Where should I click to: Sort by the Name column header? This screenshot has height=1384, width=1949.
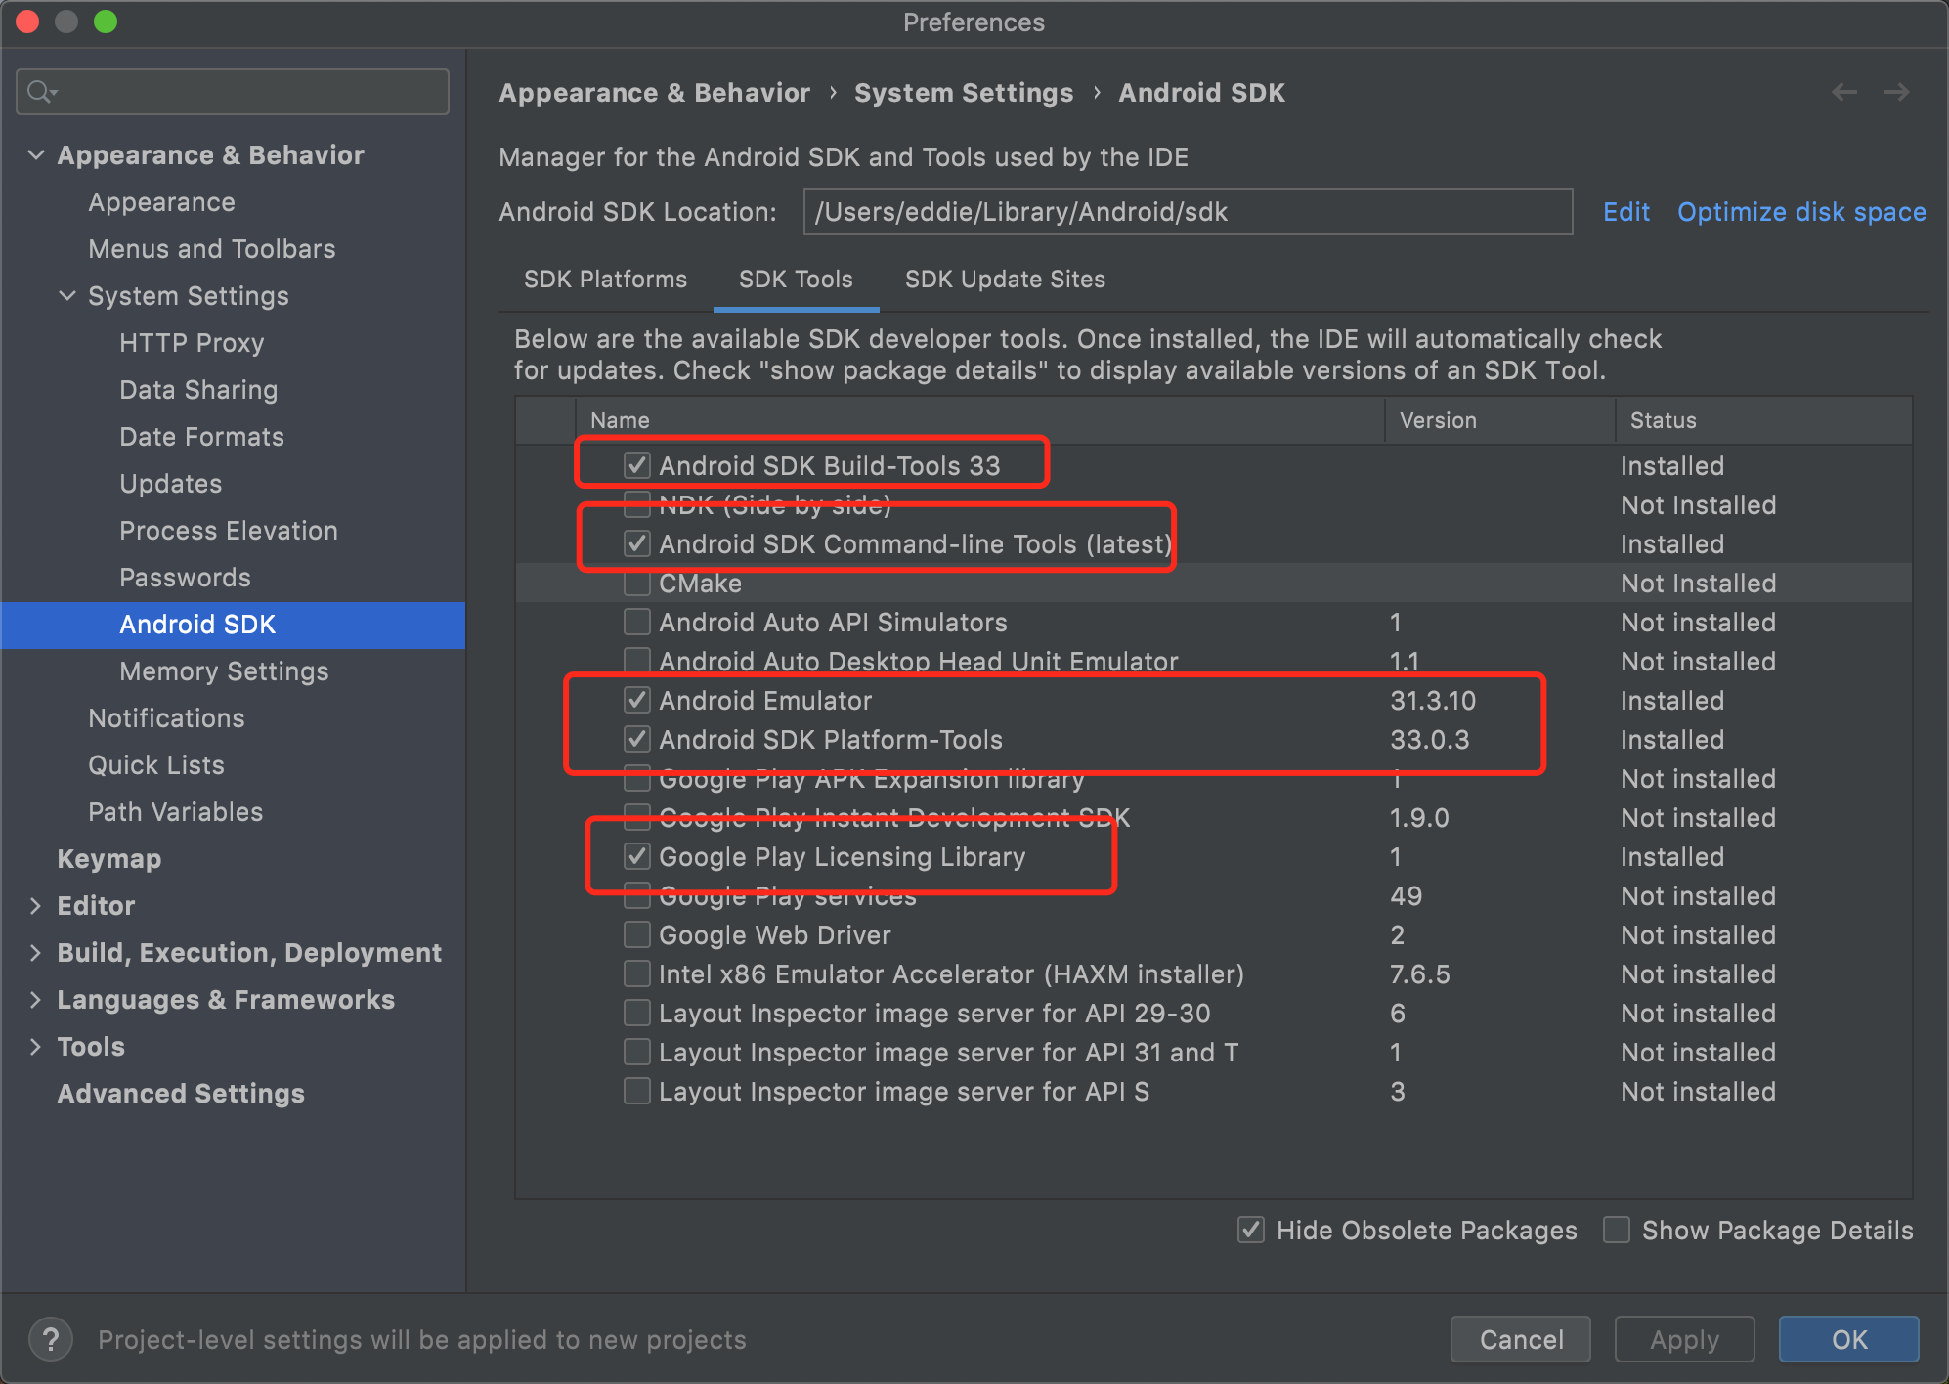(x=980, y=420)
